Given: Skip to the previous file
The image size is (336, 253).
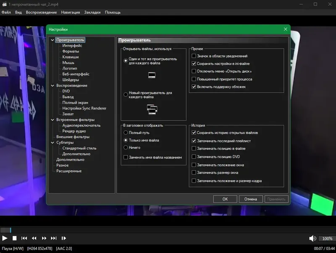Looking at the screenshot, I should (x=24, y=238).
